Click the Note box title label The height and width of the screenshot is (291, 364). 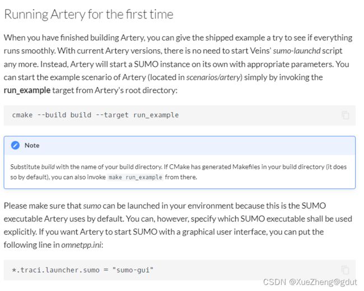coord(32,146)
